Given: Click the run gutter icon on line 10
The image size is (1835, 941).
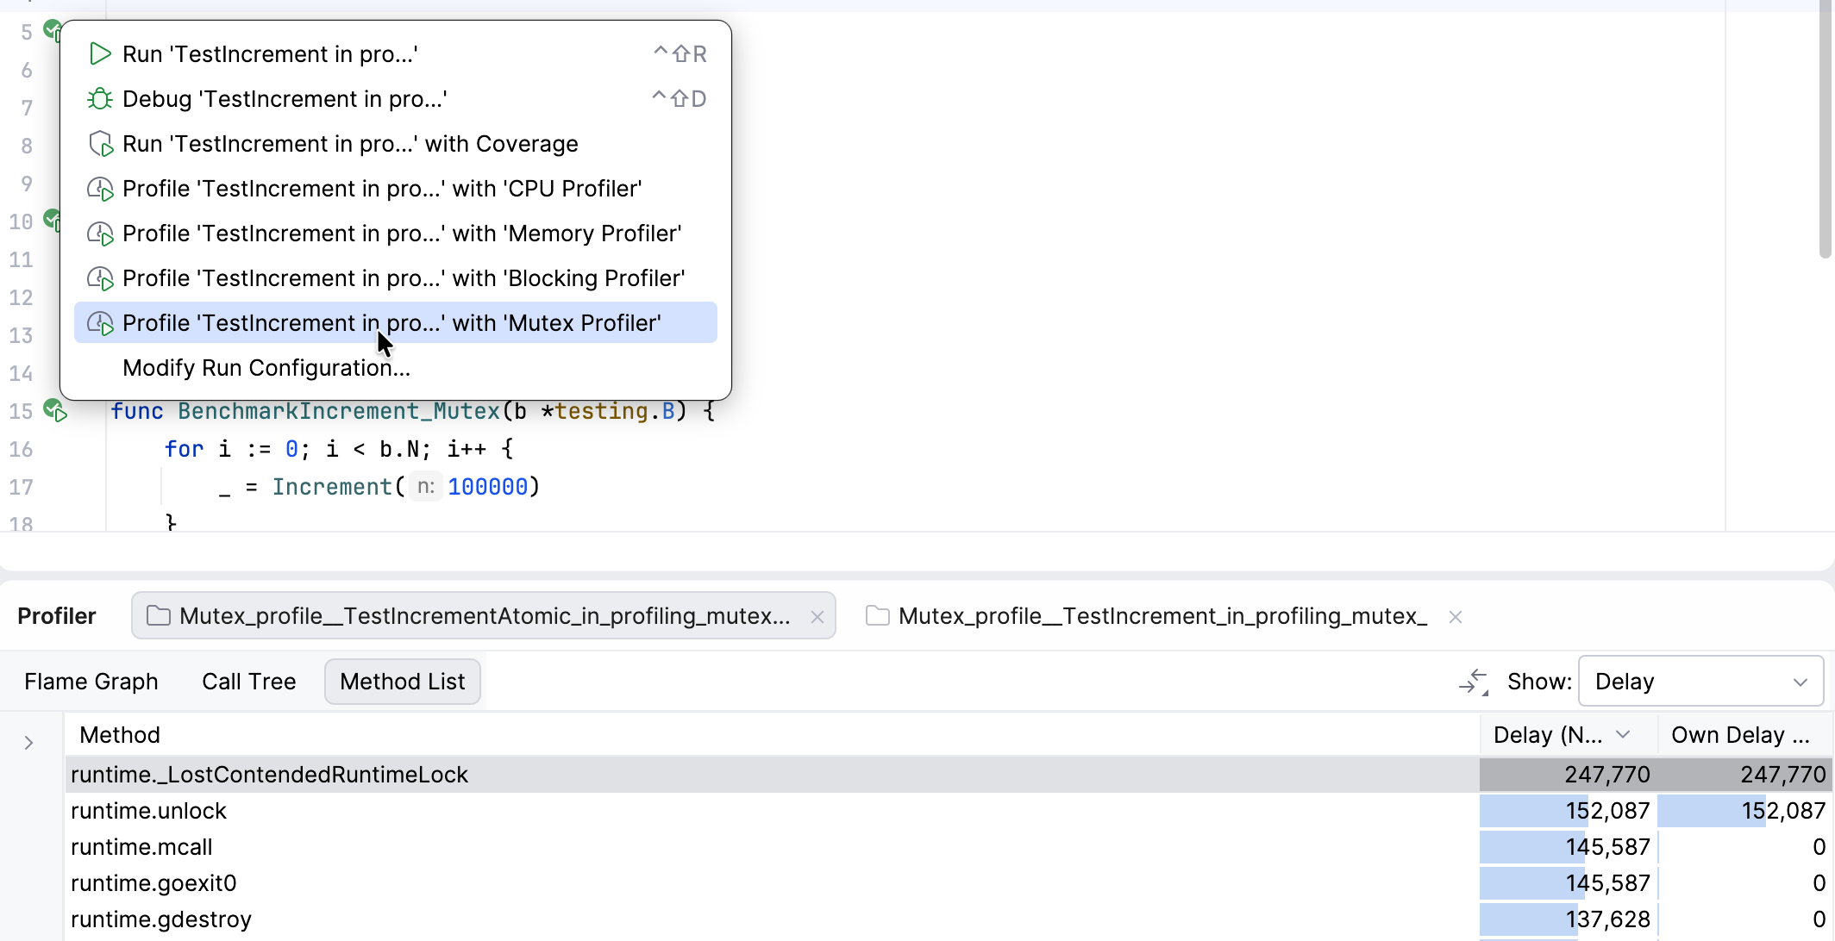Looking at the screenshot, I should pos(53,221).
